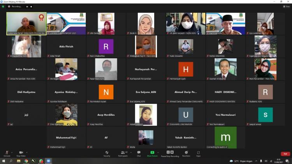
Task: Click the green Share Screen icon
Action: [x=152, y=153]
